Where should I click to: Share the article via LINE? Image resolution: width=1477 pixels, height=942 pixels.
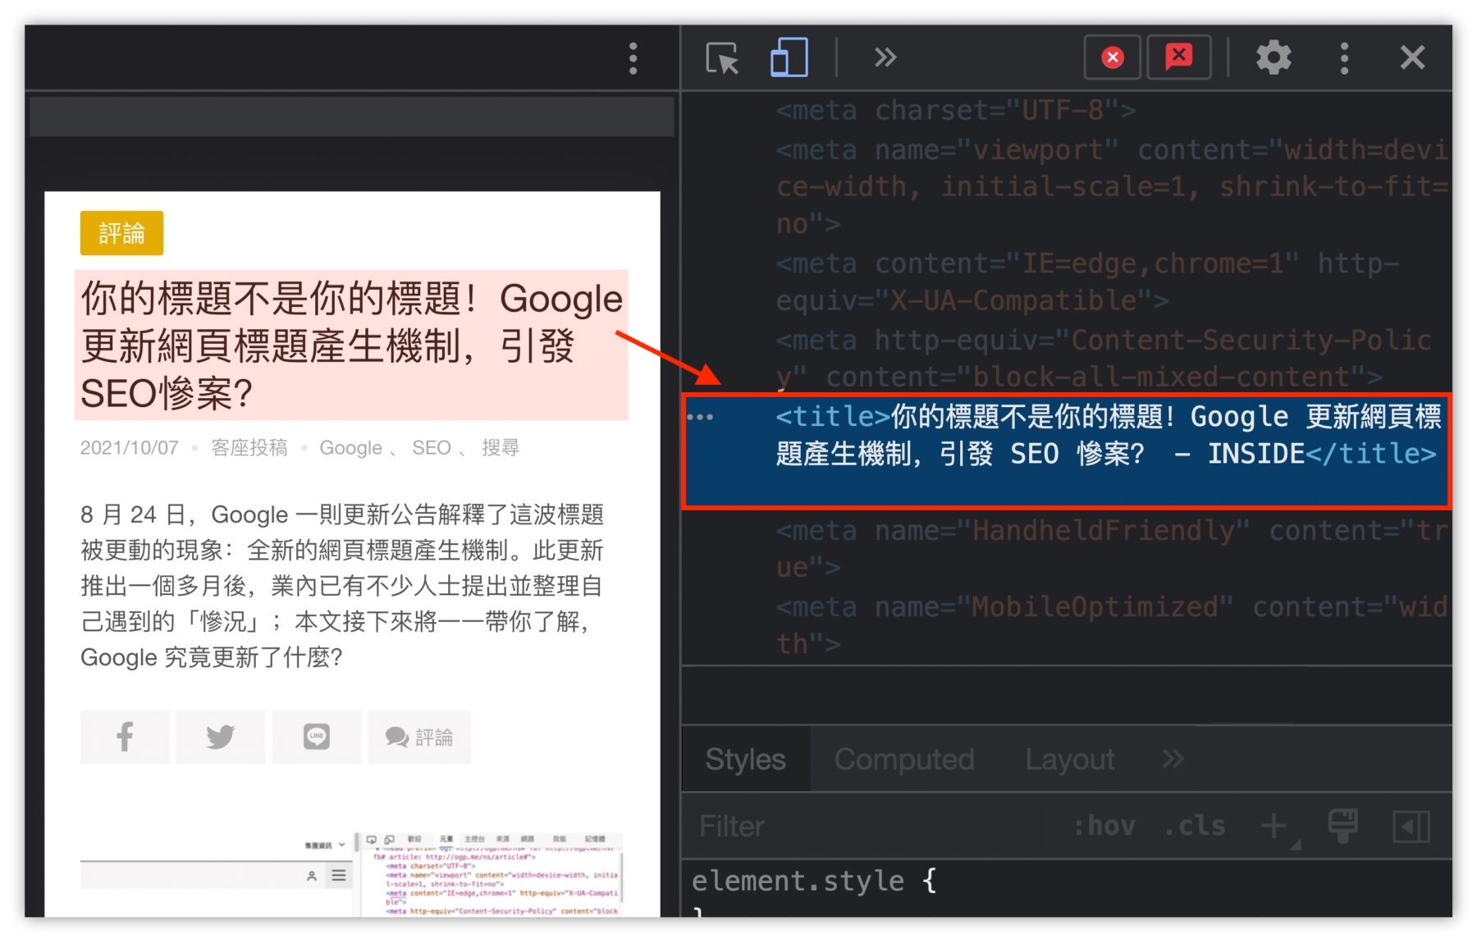coord(316,737)
